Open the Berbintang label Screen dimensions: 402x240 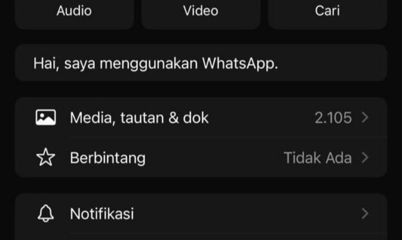click(x=108, y=158)
